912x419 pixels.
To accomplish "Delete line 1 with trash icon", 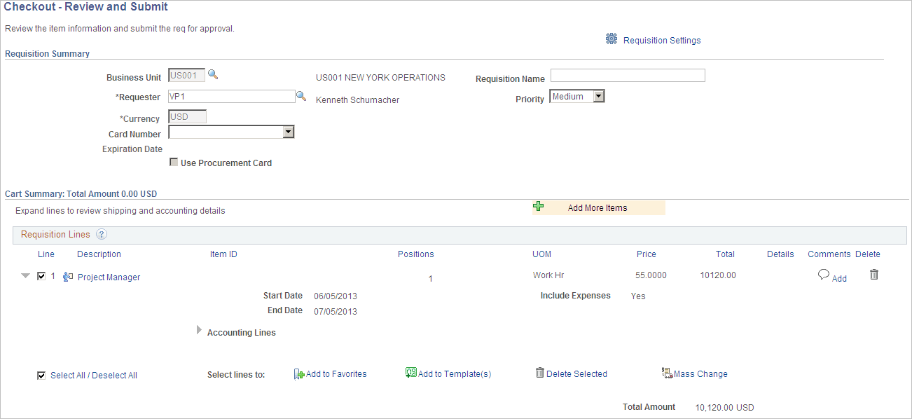I will [x=873, y=275].
